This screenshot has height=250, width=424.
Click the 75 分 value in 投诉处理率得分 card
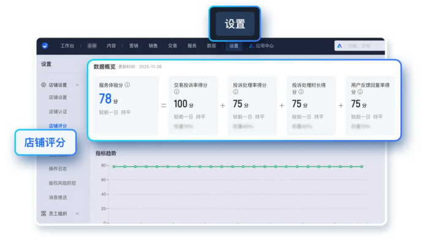coord(241,104)
